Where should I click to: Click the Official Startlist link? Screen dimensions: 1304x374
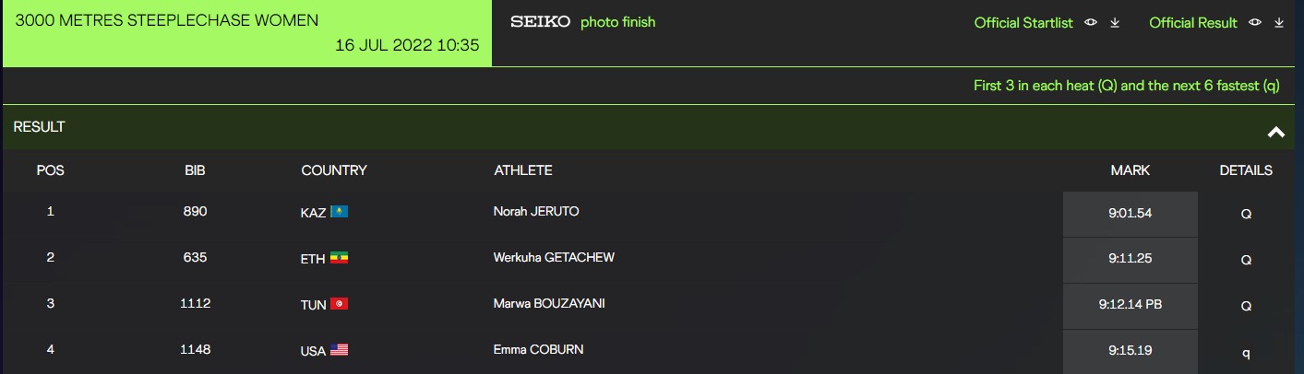[x=1023, y=23]
